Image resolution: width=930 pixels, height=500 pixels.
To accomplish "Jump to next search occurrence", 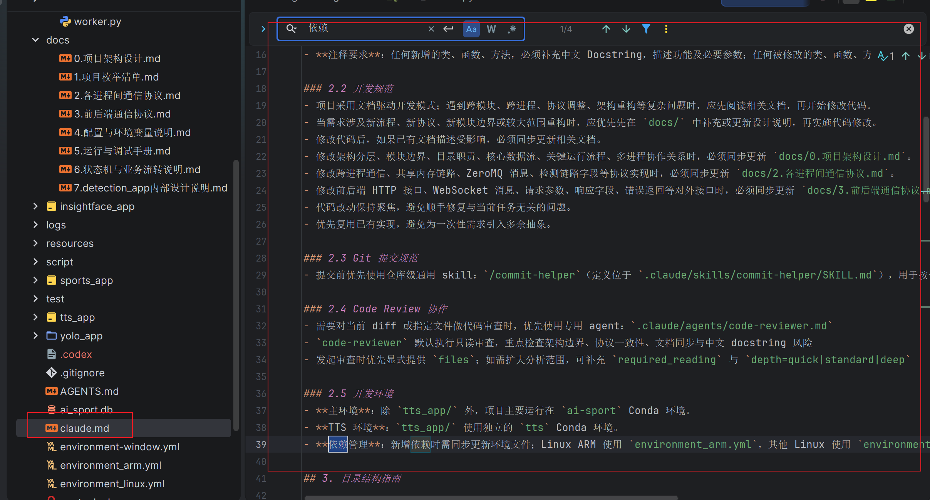I will (626, 29).
